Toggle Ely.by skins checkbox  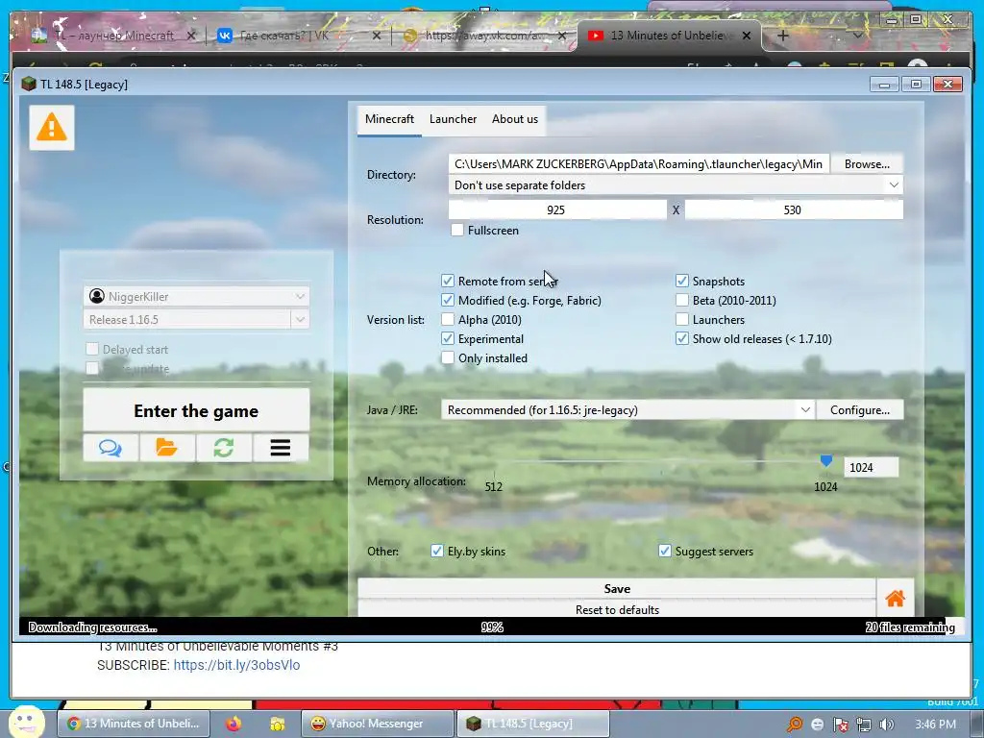[437, 551]
